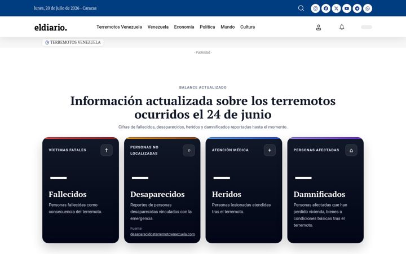The width and height of the screenshot is (406, 254).
Task: Click the 'Fuente:' label on Desaparecidos card
Action: click(x=136, y=229)
